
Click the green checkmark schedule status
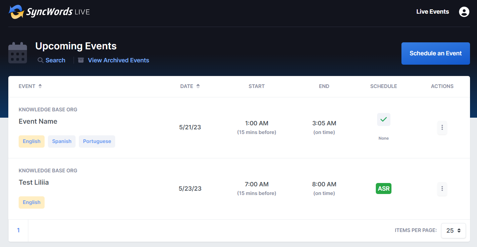[x=383, y=119]
